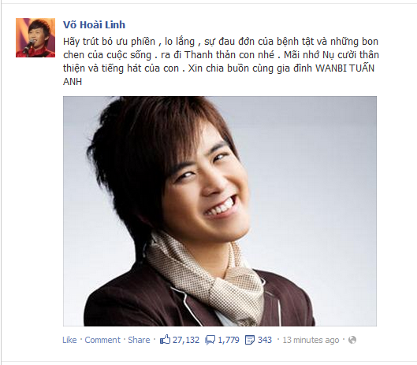This screenshot has height=365, width=417.
Task: View the 343 shares
Action: (265, 340)
